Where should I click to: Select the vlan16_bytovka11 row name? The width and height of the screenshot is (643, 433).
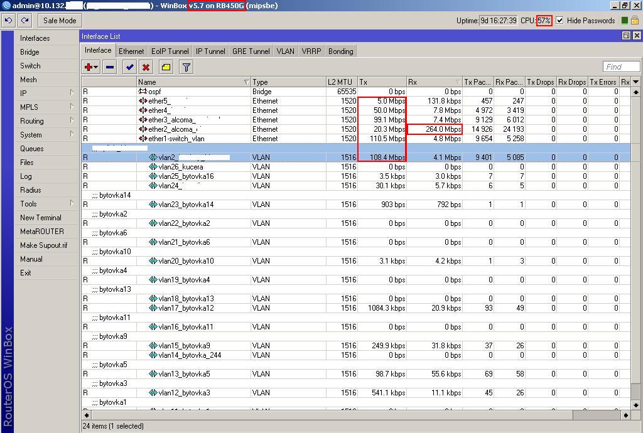coord(186,327)
